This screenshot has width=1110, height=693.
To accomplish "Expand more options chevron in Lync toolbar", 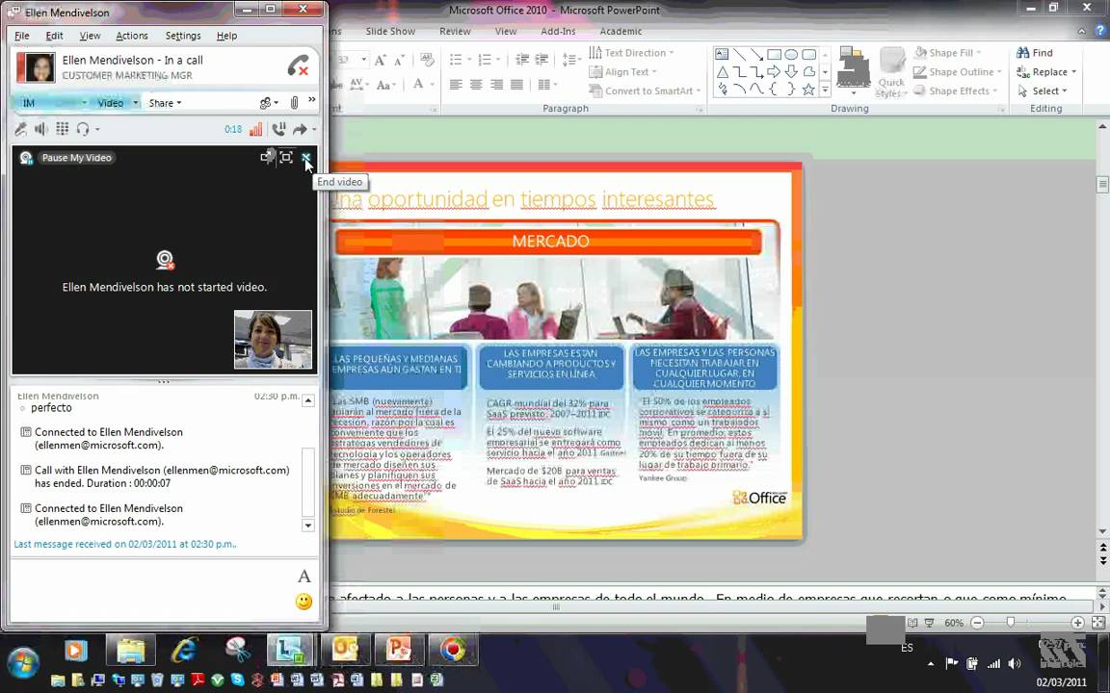I will click(x=311, y=100).
